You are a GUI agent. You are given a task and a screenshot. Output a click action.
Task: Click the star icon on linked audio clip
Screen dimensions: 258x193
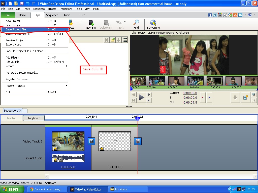click(x=56, y=160)
